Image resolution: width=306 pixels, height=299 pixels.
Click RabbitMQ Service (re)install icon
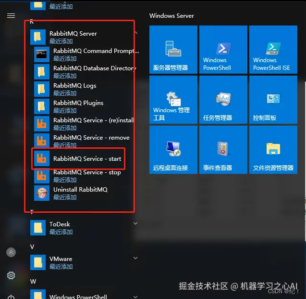(42, 124)
